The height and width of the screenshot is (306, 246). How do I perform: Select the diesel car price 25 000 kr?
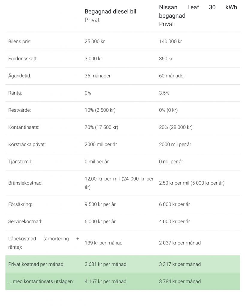95,41
